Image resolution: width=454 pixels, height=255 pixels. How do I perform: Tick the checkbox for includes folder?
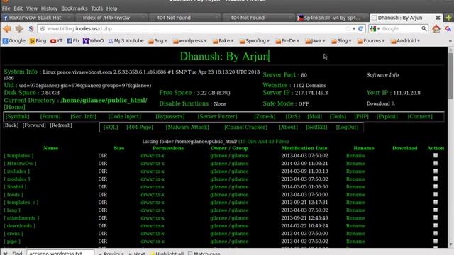coord(436,171)
